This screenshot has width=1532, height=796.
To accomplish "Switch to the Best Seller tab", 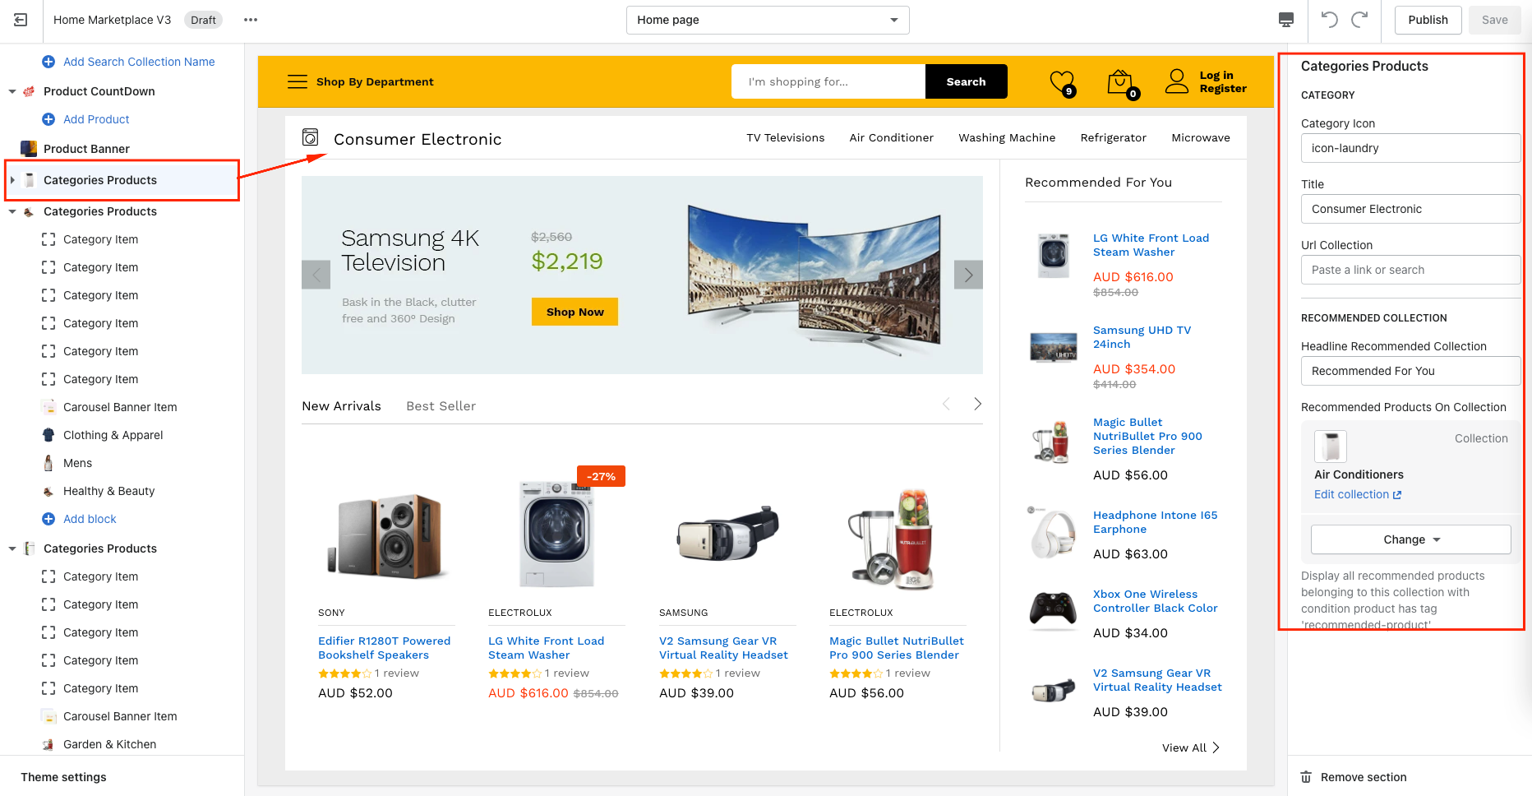I will click(441, 406).
